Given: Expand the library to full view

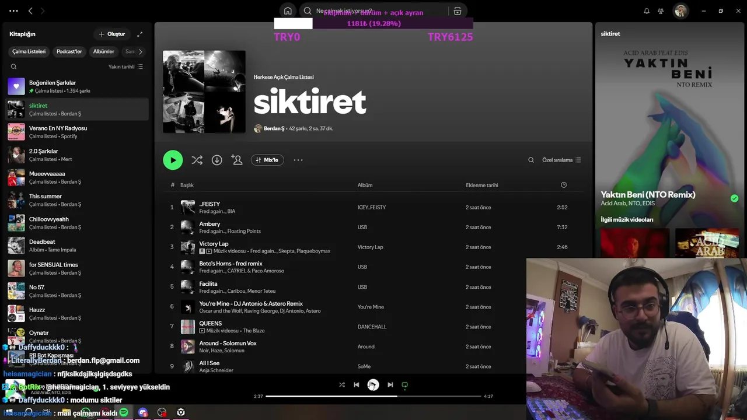Looking at the screenshot, I should click(x=139, y=34).
